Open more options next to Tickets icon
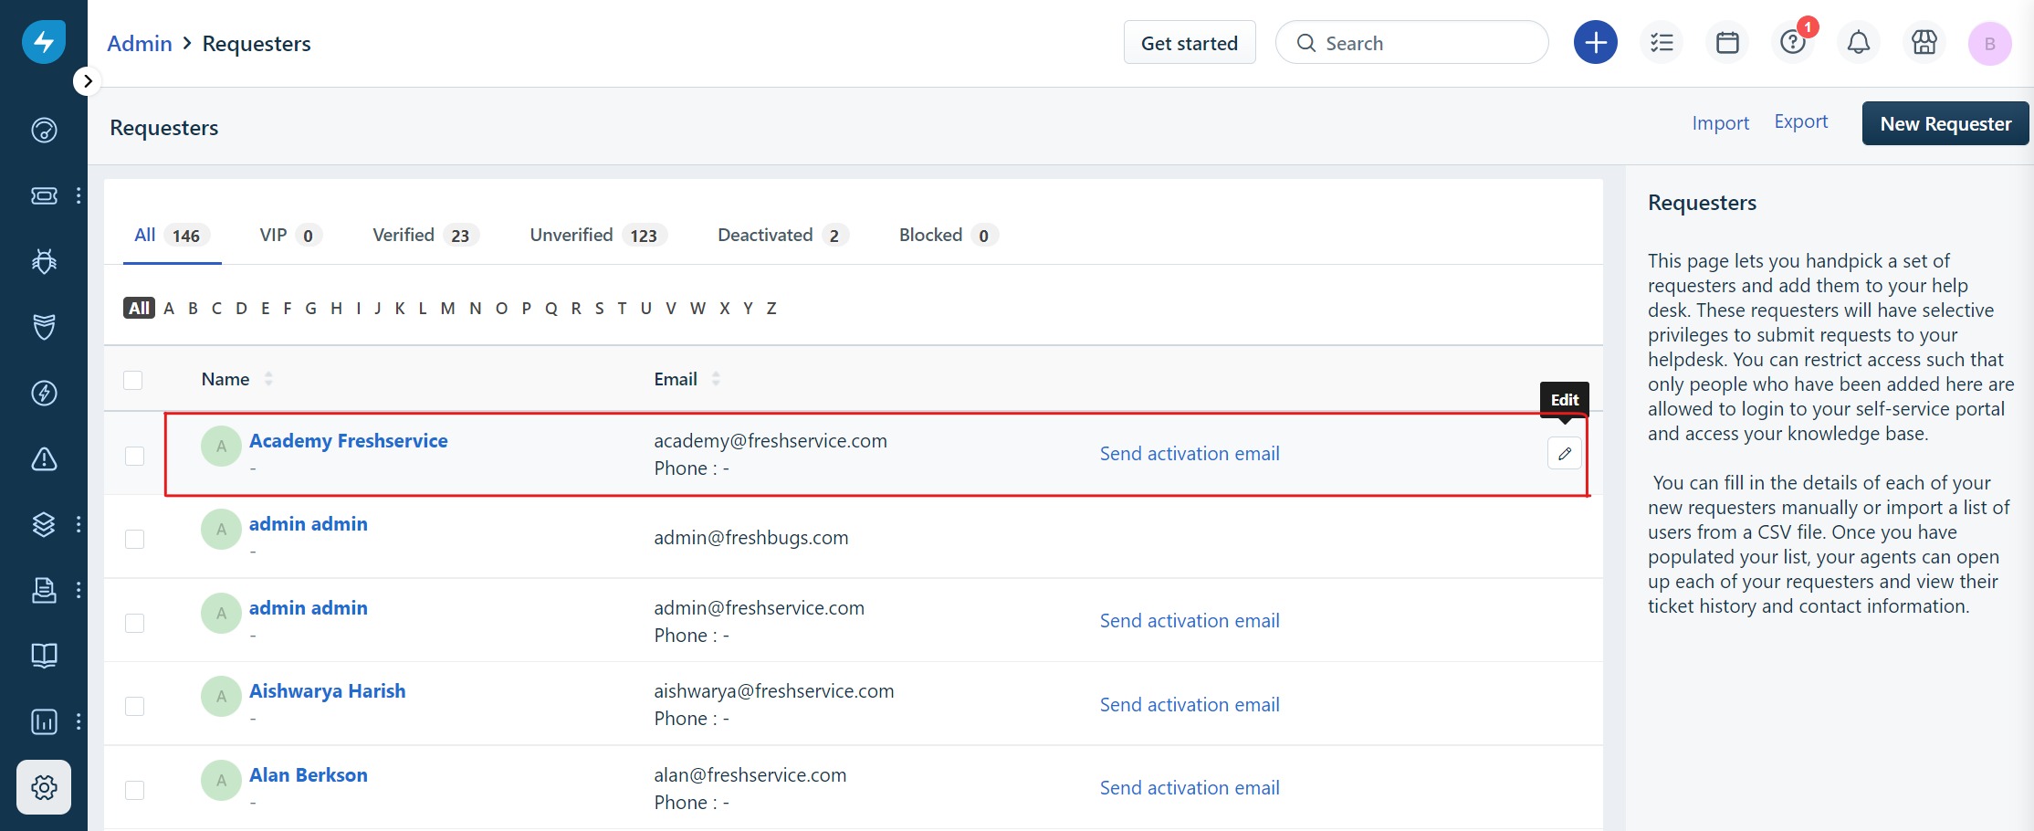This screenshot has height=831, width=2034. pyautogui.click(x=79, y=195)
